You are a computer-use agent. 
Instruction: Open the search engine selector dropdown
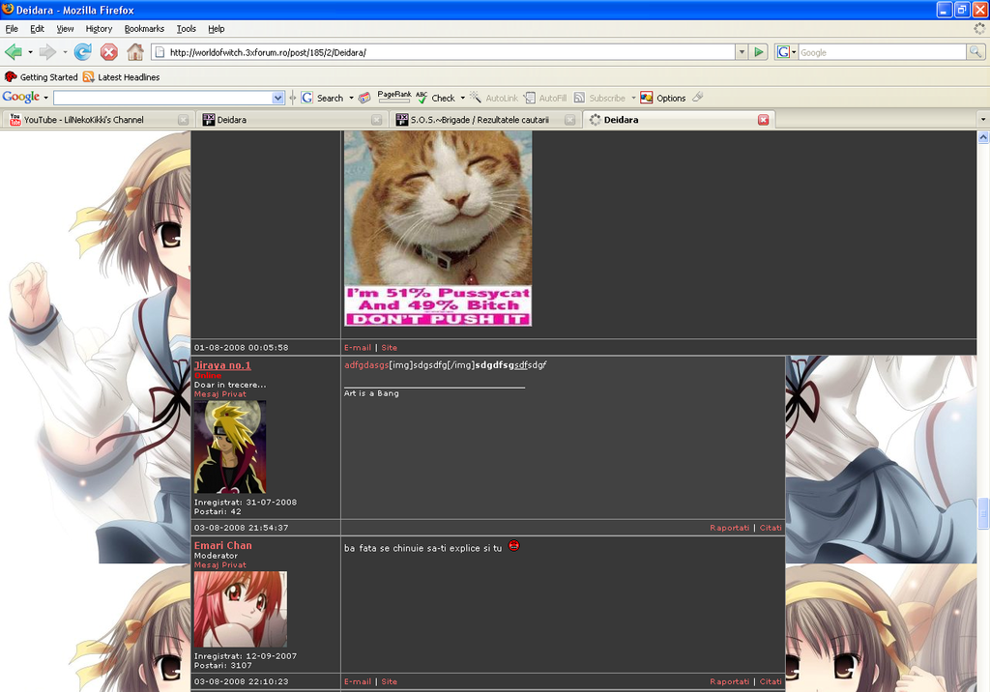pos(794,52)
